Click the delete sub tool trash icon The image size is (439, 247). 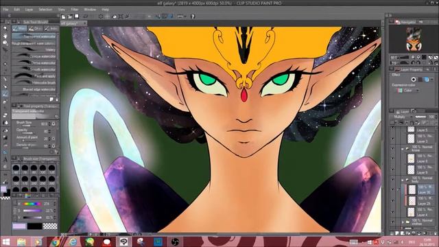[57, 99]
